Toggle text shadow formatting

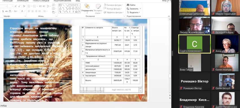3,11
